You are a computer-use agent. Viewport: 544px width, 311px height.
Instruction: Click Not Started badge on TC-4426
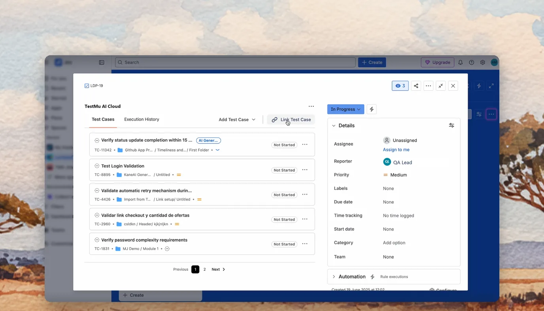click(x=284, y=195)
